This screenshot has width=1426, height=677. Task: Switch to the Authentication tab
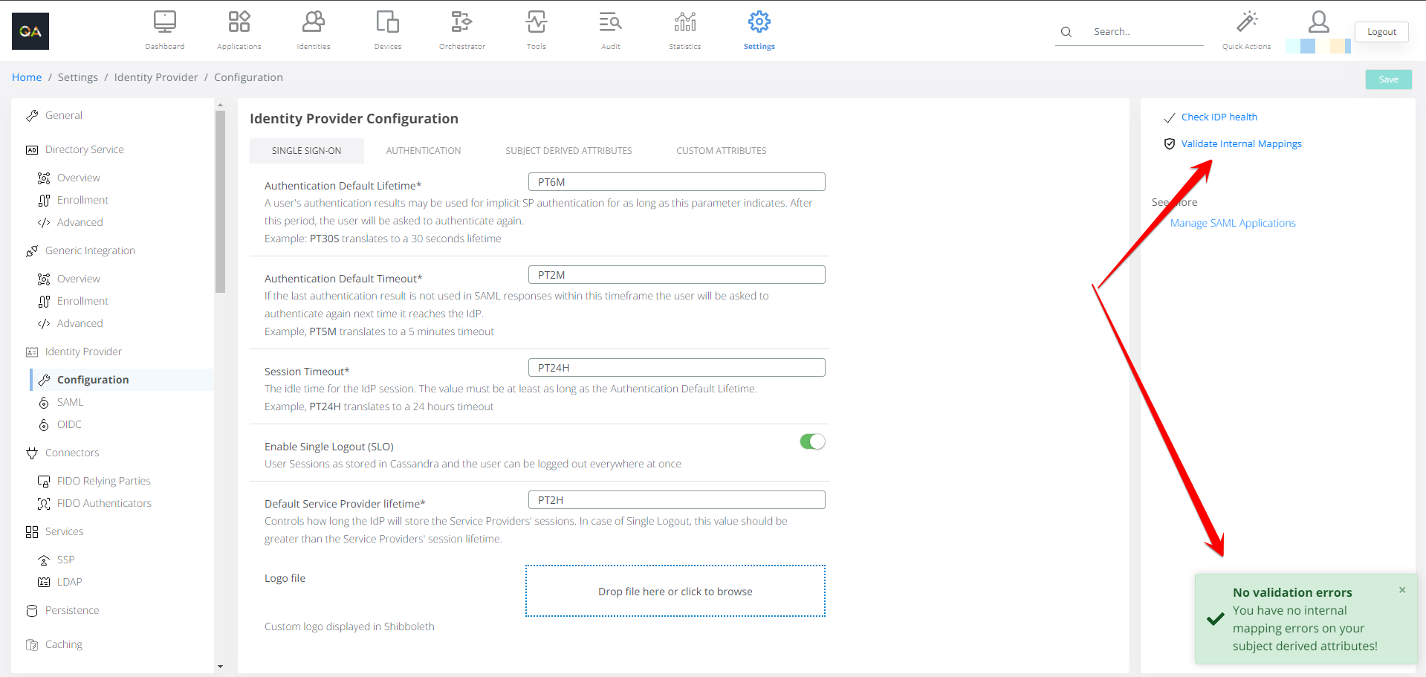coord(423,151)
